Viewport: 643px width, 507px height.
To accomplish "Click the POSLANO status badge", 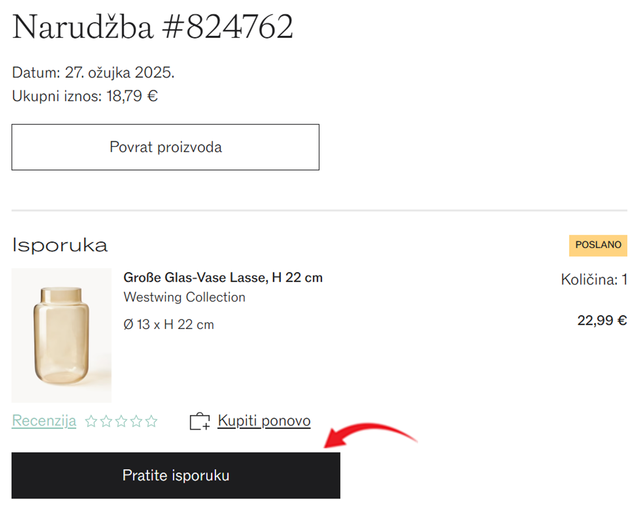I will [x=598, y=245].
